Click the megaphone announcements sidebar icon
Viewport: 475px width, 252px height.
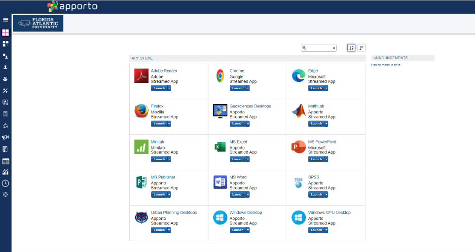coord(5,137)
